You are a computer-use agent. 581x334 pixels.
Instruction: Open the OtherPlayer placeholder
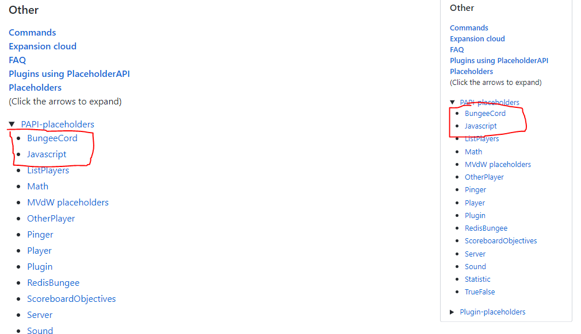51,218
